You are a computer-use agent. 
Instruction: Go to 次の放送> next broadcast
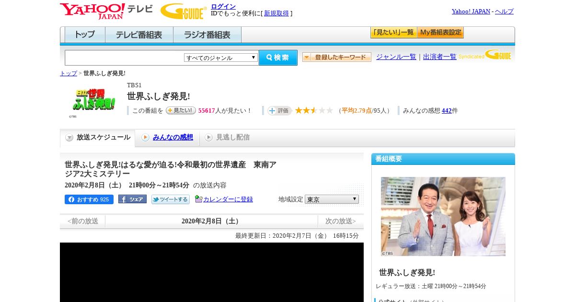coord(341,221)
